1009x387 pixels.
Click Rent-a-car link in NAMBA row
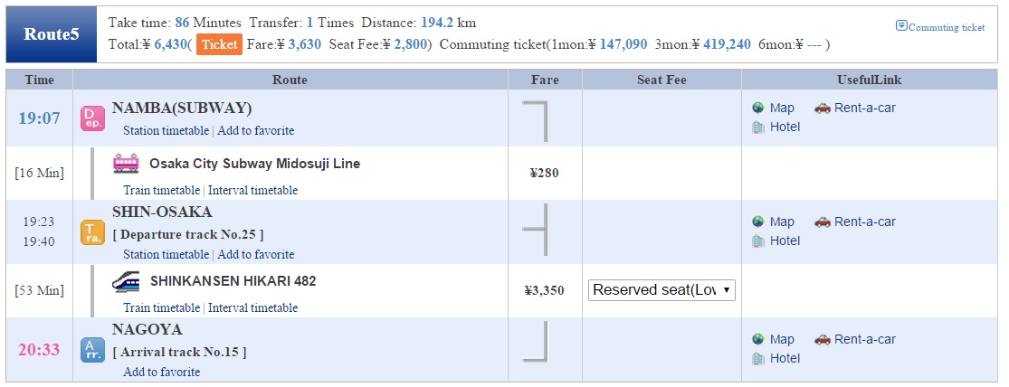[865, 108]
